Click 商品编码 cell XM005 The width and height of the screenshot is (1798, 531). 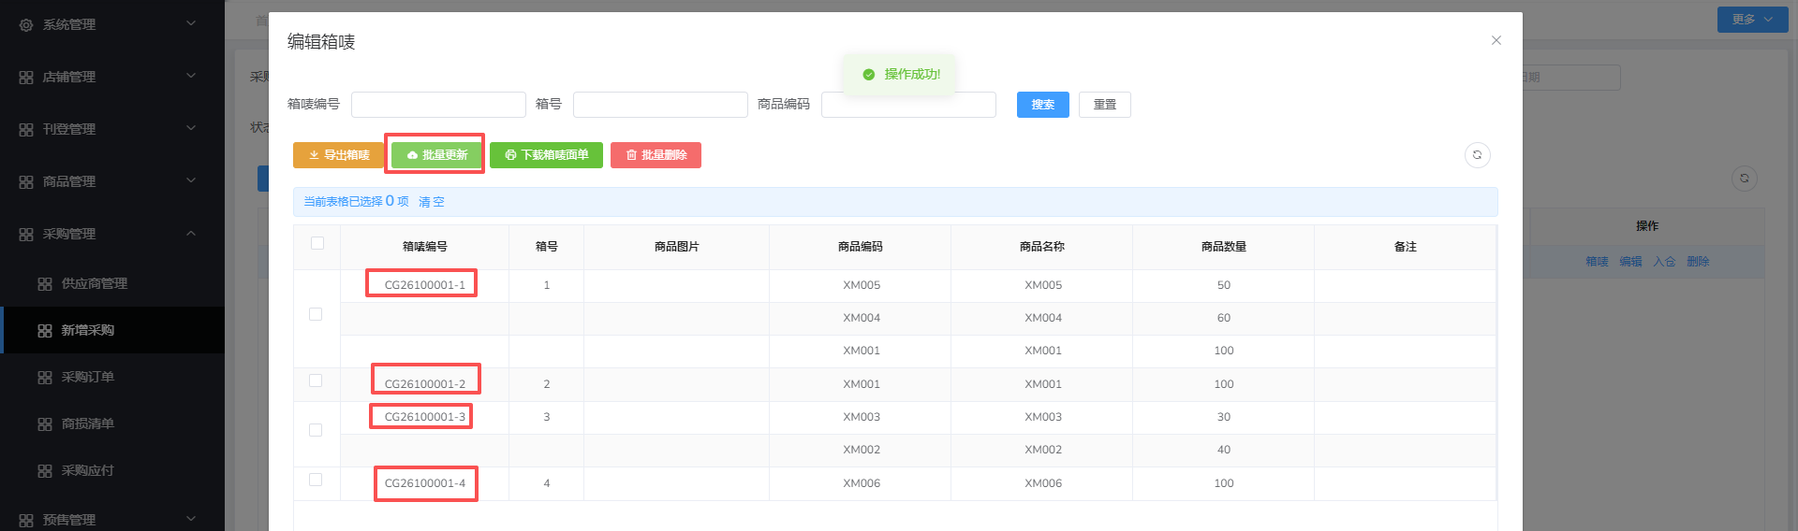[x=861, y=285]
